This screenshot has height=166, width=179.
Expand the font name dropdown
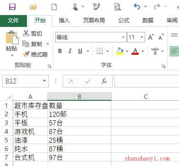tap(123, 37)
